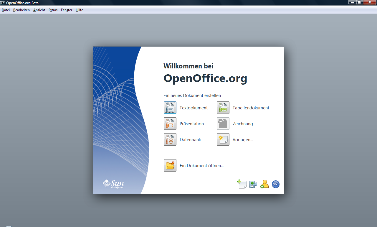The image size is (377, 227).
Task: Click the user registration icon
Action: click(x=264, y=184)
